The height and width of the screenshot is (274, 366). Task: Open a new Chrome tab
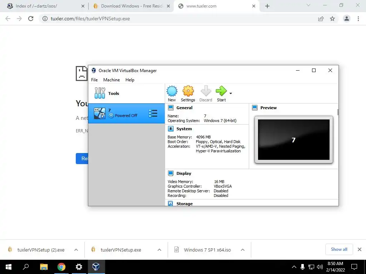(x=267, y=6)
